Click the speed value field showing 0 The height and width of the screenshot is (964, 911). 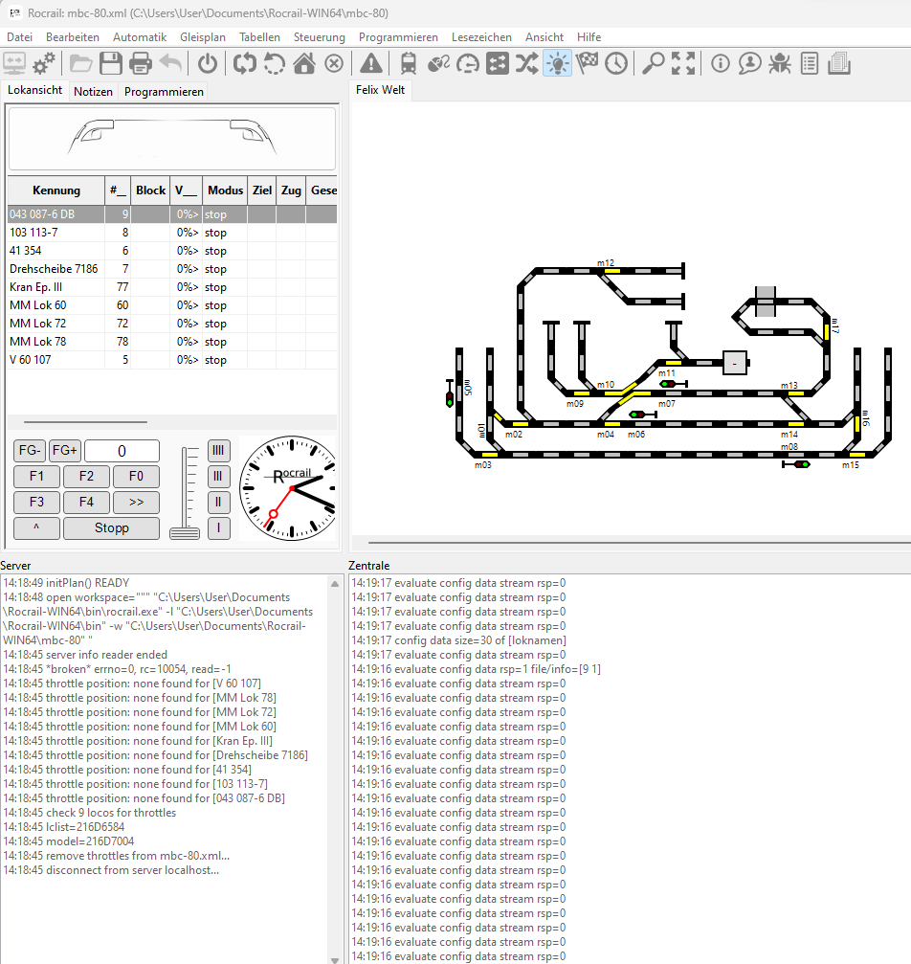122,451
